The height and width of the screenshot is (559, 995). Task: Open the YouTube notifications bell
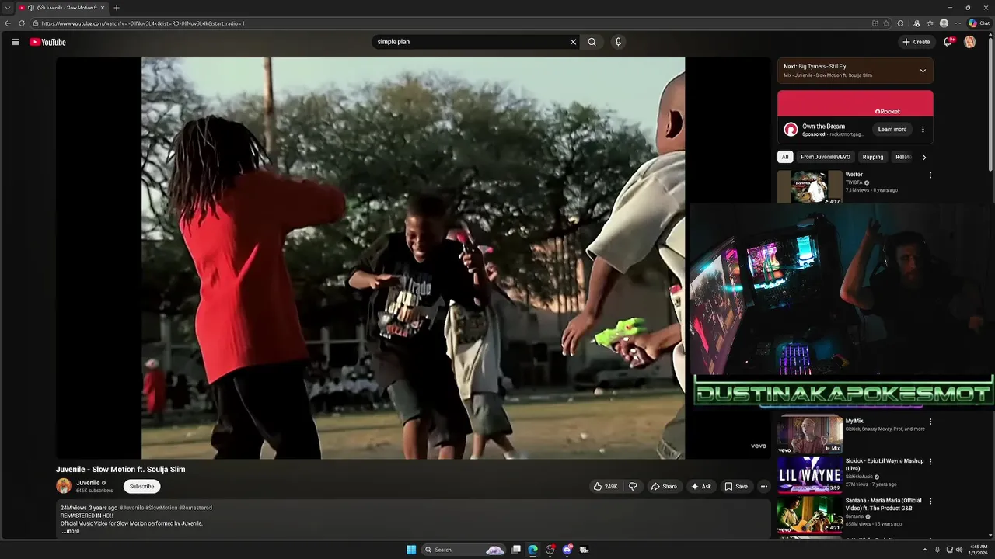tap(947, 42)
